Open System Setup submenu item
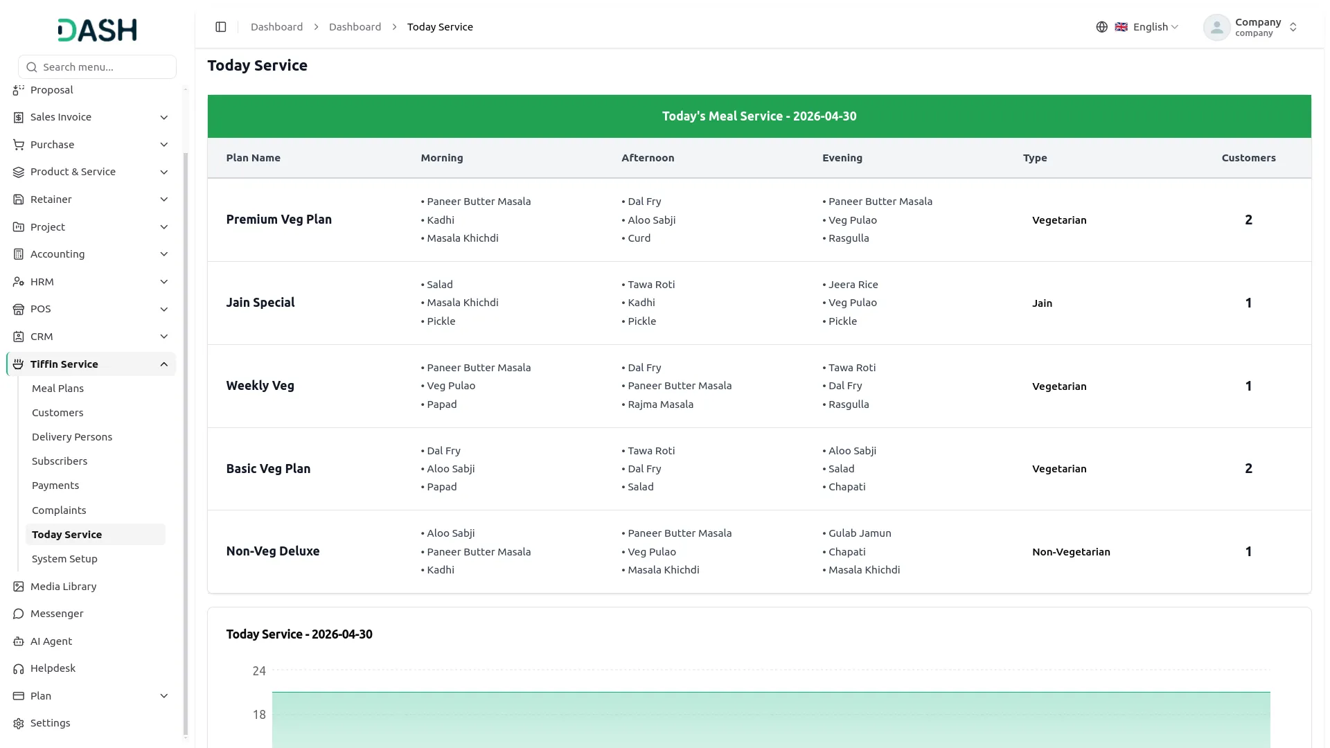 [x=96, y=559]
